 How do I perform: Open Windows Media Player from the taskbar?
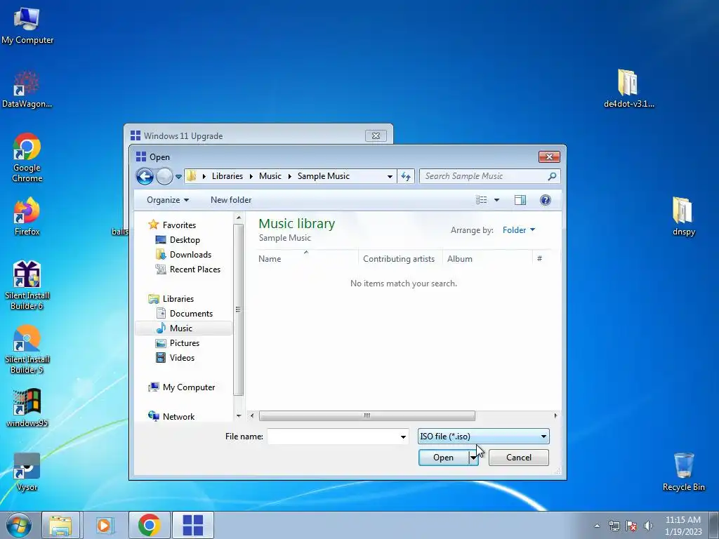104,525
